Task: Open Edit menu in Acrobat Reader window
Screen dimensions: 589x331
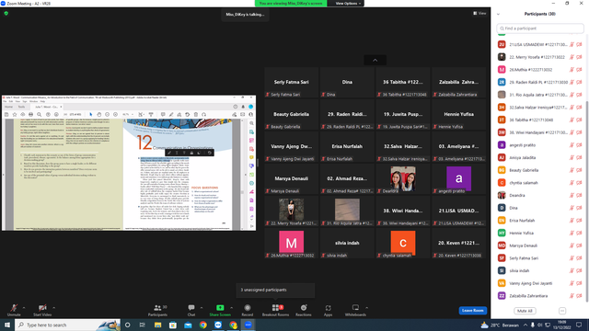Action: 11,101
